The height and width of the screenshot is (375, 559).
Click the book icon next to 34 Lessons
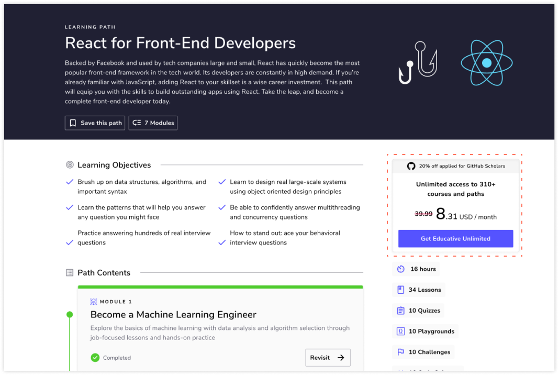401,290
